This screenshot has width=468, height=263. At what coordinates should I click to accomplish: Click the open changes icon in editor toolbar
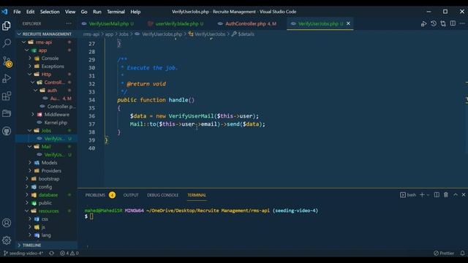coord(424,23)
